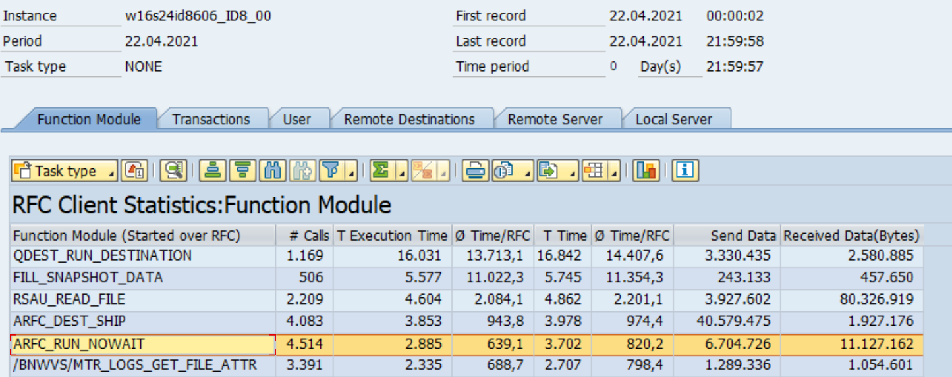Expand the filter options dropdown arrow

click(352, 172)
